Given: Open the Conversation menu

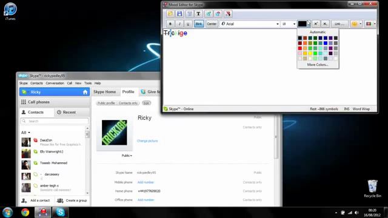Looking at the screenshot, I should click(x=55, y=84).
